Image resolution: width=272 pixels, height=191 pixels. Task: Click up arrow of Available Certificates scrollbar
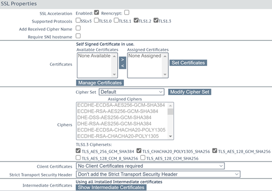pyautogui.click(x=114, y=56)
